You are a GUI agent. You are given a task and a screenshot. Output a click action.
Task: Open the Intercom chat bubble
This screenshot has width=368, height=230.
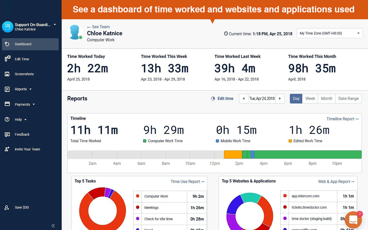353,220
